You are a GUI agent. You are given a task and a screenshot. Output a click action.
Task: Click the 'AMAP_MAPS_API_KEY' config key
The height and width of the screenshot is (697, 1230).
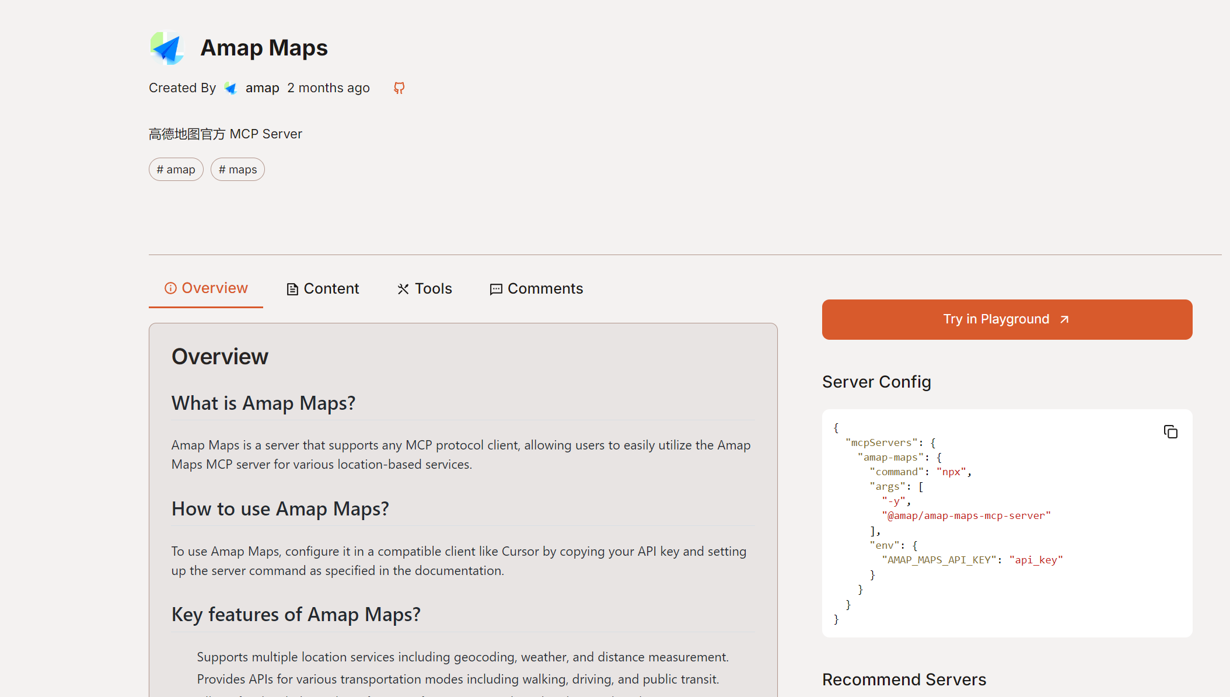[x=939, y=560]
